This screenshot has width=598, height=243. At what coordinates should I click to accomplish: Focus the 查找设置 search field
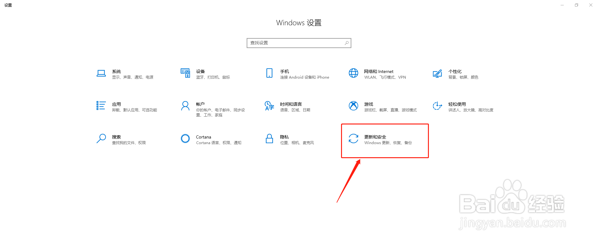pyautogui.click(x=299, y=43)
